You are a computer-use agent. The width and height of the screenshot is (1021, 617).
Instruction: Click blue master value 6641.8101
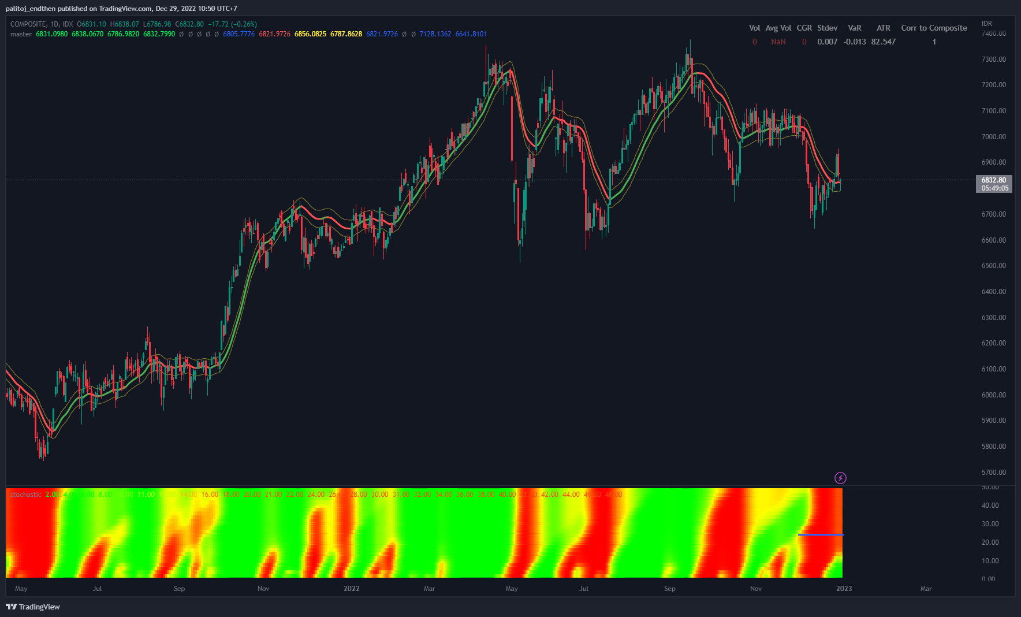coord(471,34)
